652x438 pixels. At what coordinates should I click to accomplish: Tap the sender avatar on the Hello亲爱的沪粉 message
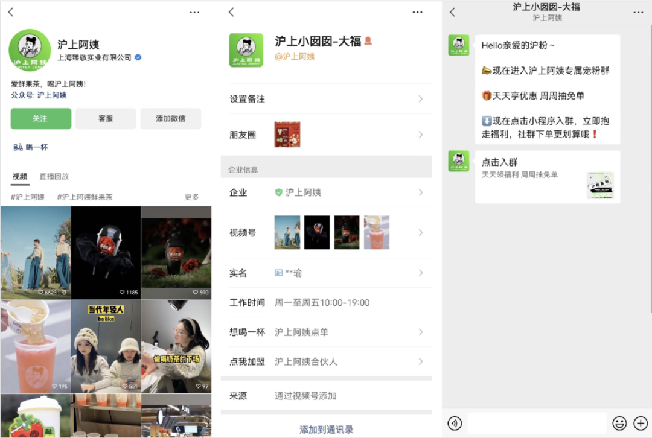[x=459, y=45]
